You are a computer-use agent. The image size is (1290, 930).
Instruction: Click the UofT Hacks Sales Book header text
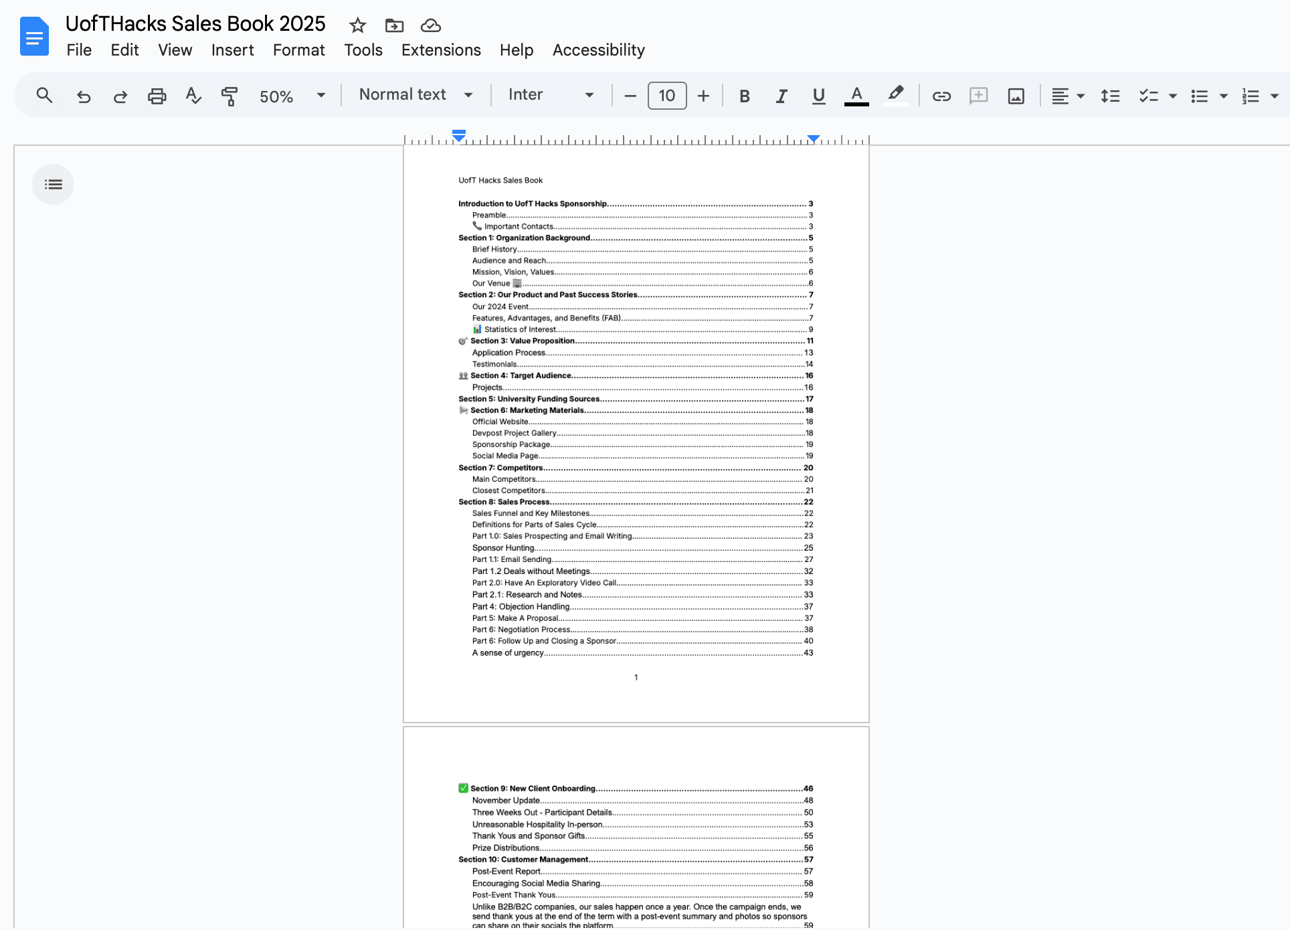500,180
